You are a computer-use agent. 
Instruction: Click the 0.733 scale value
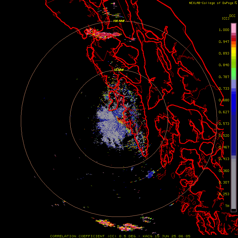click(224, 89)
